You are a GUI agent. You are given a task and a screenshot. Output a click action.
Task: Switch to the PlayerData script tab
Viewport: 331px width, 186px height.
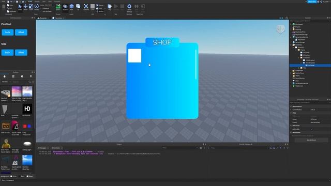58,18
